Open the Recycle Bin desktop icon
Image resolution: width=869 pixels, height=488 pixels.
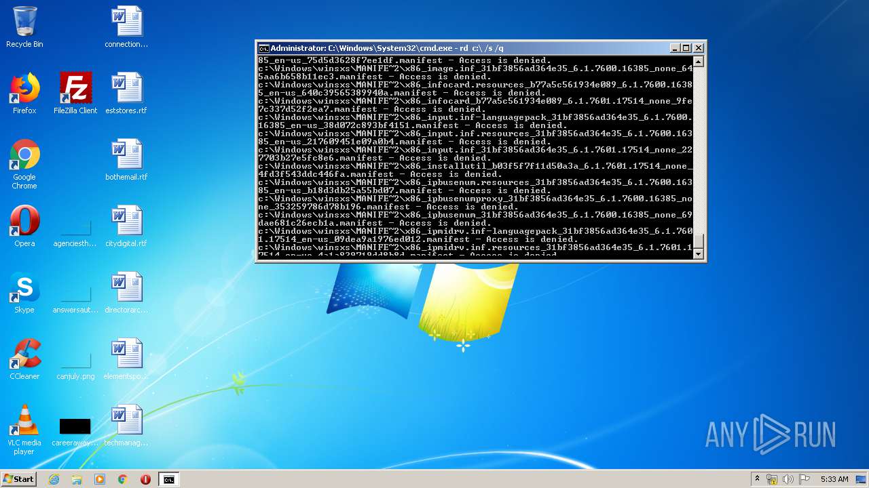click(x=24, y=27)
